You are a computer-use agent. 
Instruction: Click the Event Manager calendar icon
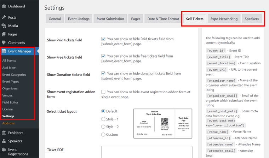pos(4,52)
